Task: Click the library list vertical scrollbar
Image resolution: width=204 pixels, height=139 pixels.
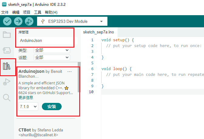Action: (x=79, y=77)
